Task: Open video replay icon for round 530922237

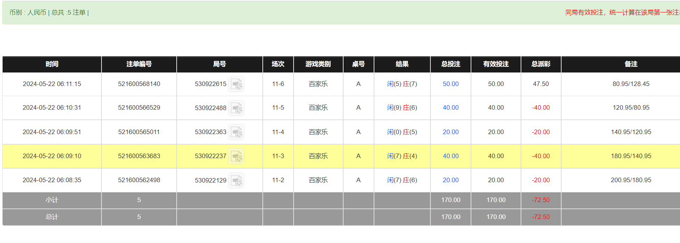Action: click(x=237, y=156)
